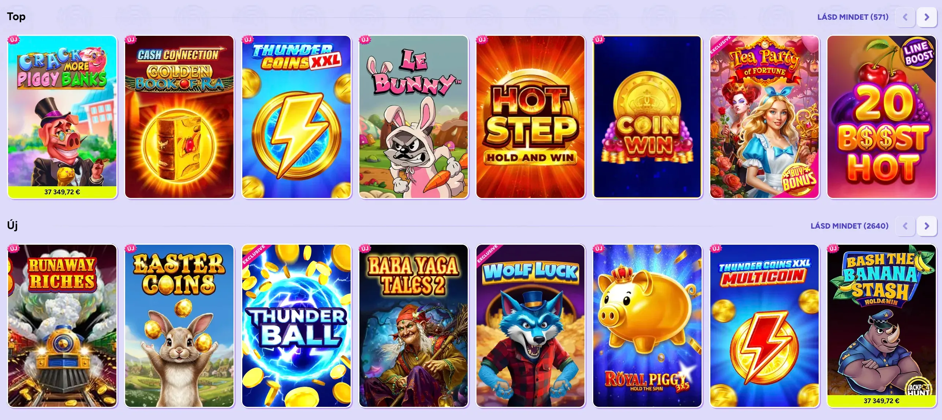Image resolution: width=942 pixels, height=420 pixels.
Task: Open Tea Party of Fortune game
Action: point(765,117)
